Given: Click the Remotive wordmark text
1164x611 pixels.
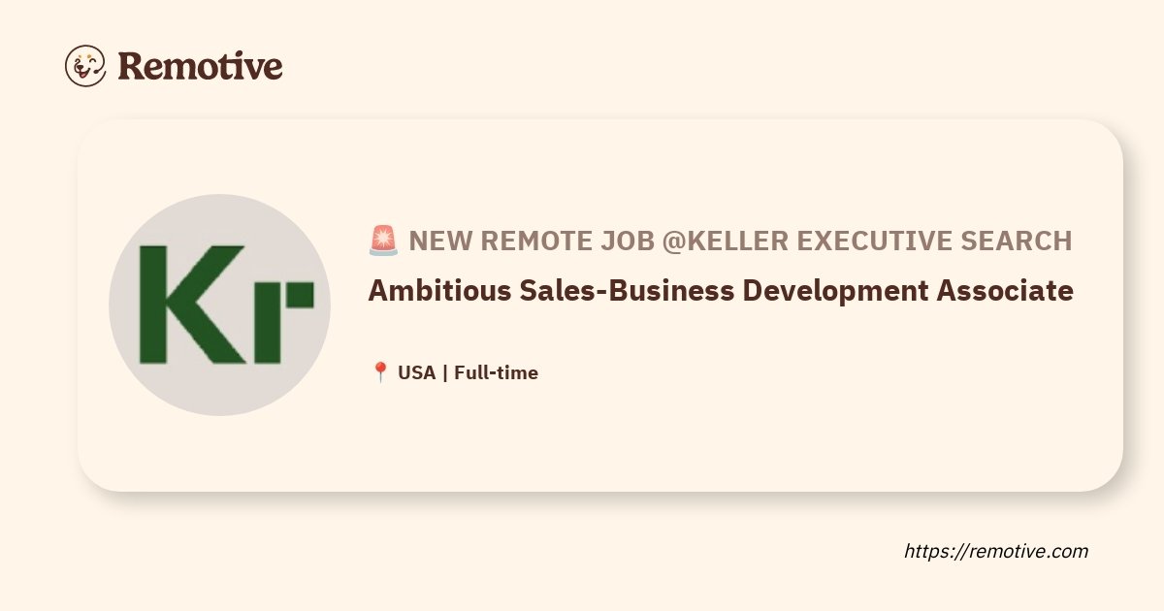Looking at the screenshot, I should click(200, 66).
